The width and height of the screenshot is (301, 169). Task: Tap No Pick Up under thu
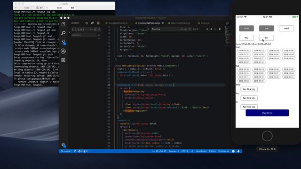click(x=249, y=98)
